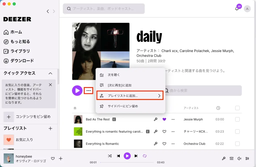Open audio settings sliders icon
This screenshot has width=256, height=167.
[247, 158]
